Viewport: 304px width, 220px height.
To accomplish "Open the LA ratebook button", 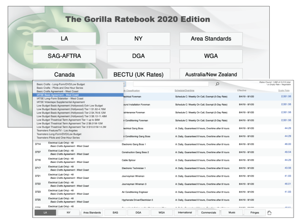I will (x=64, y=39).
